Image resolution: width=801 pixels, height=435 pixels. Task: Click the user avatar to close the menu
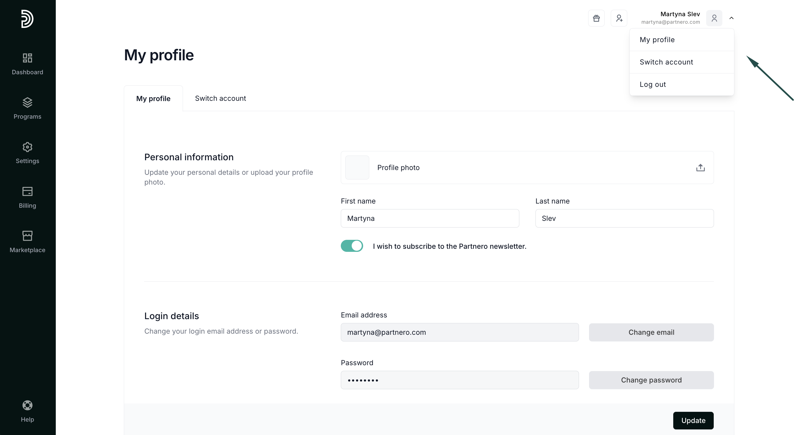714,18
